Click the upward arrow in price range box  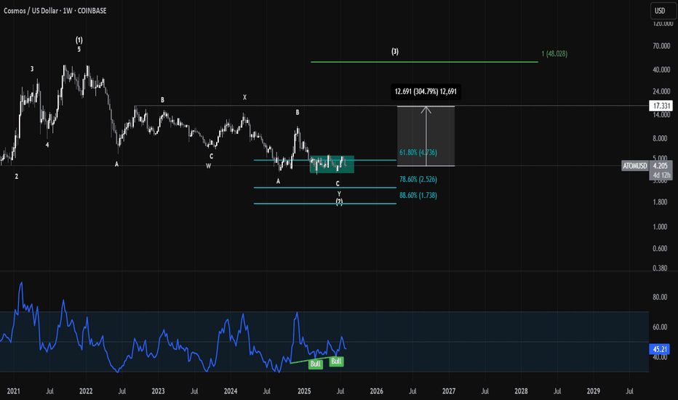[x=426, y=111]
